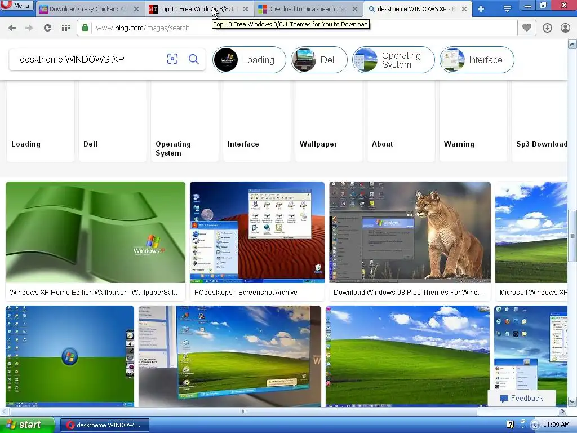This screenshot has height=433, width=577.
Task: Open the downloads icon in toolbar
Action: point(547,28)
